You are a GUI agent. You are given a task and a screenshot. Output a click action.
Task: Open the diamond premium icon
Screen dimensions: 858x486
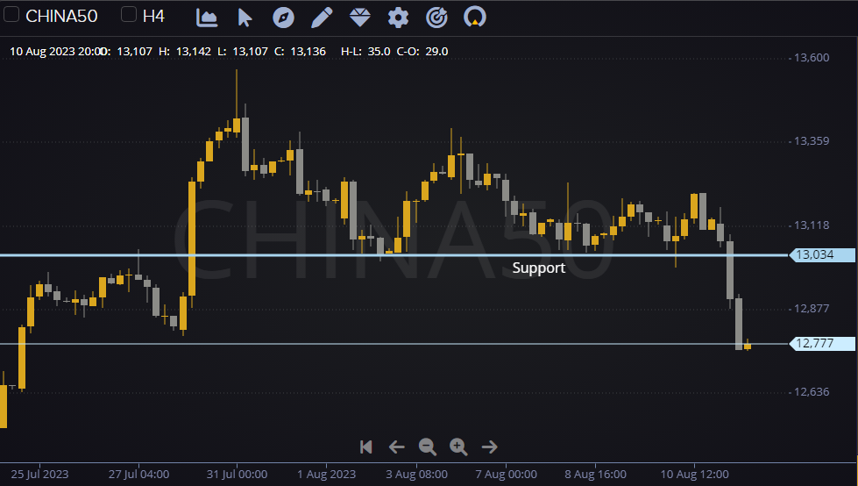coord(360,18)
